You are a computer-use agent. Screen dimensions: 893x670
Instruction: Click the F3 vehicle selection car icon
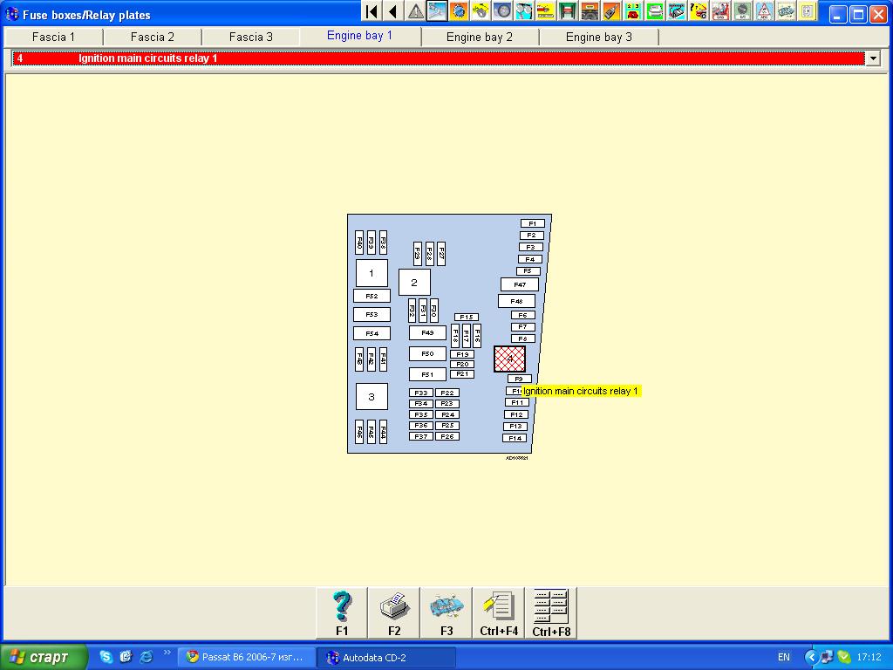[x=446, y=612]
